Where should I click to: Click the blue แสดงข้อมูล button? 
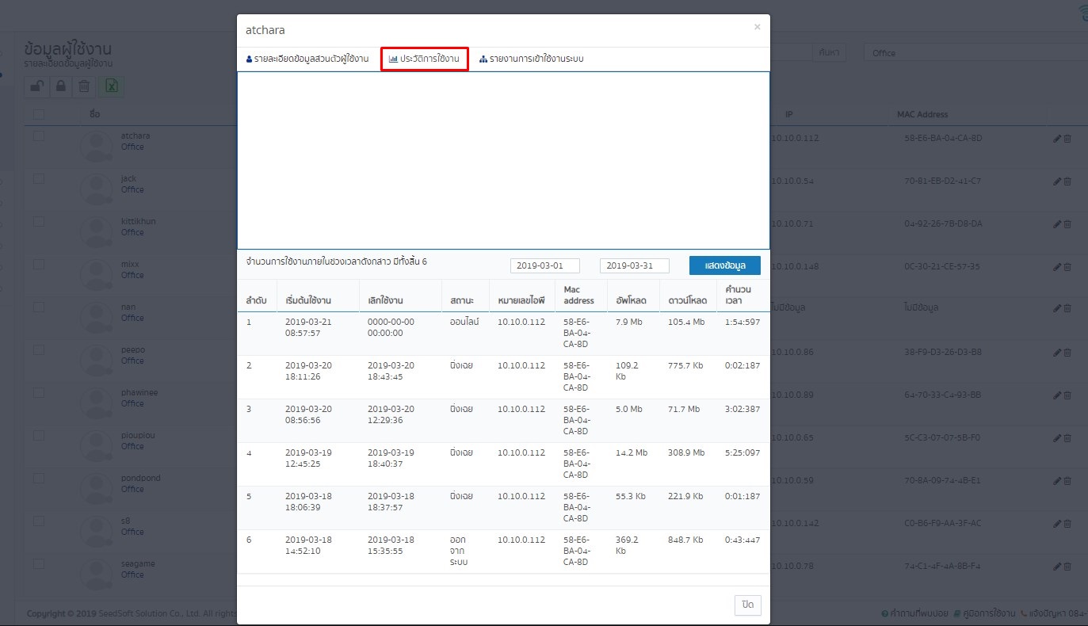click(725, 265)
